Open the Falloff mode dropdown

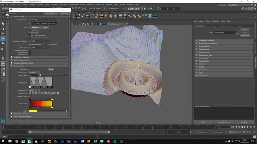[34, 72]
